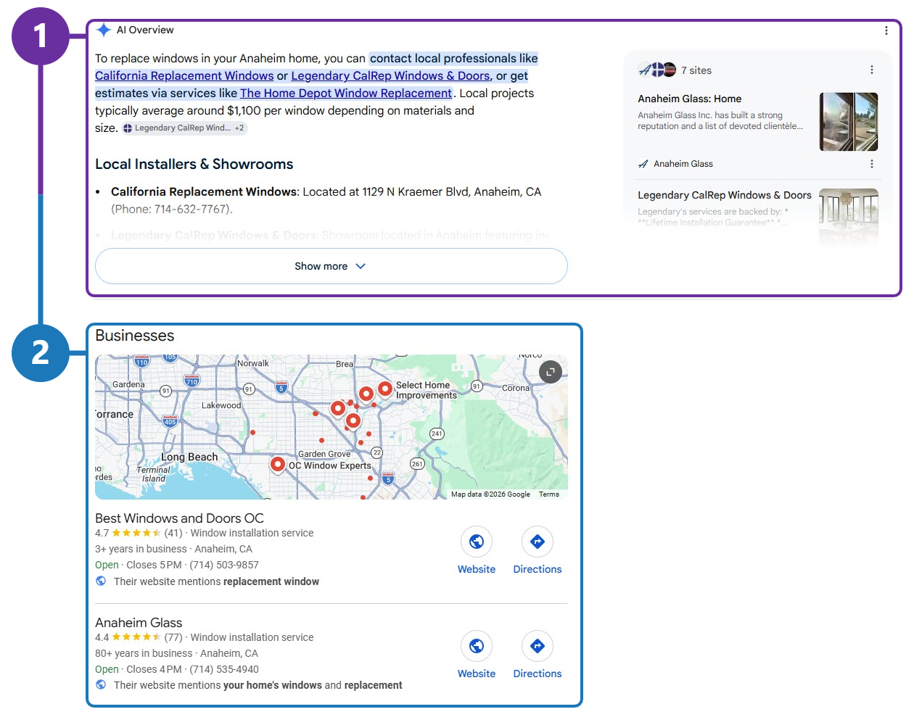
Task: Click the 4.4 star rating with (77) reviews
Action: tap(139, 637)
